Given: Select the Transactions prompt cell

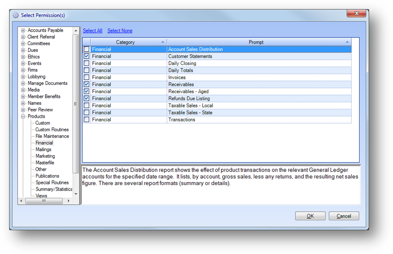Looking at the screenshot, I should coord(259,120).
